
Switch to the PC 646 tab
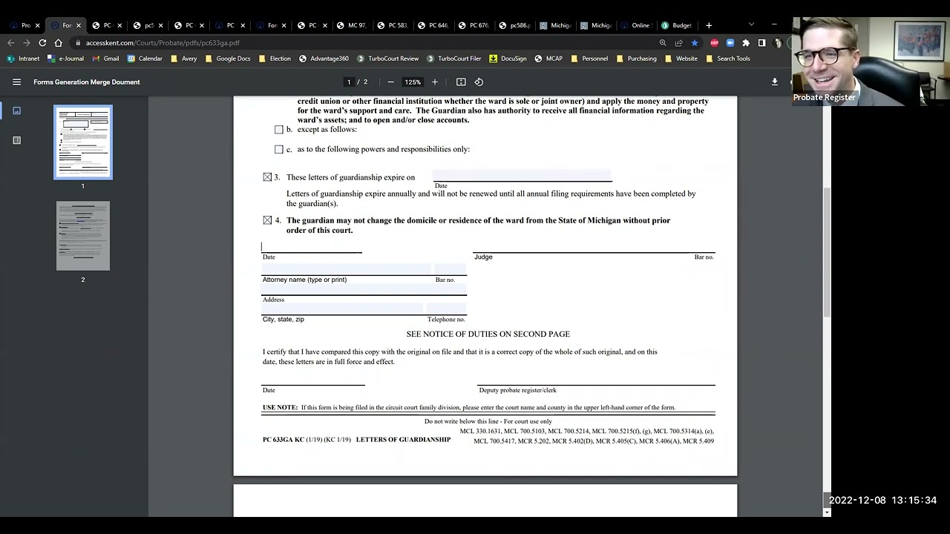pyautogui.click(x=433, y=25)
